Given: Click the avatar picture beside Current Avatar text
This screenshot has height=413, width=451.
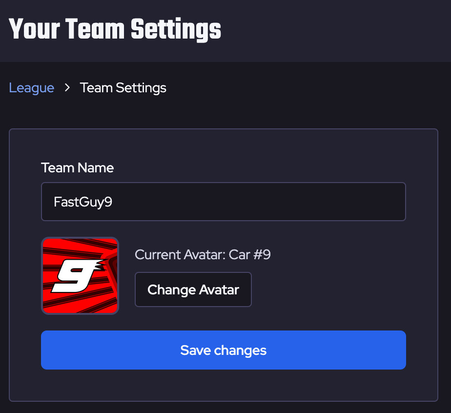Looking at the screenshot, I should pos(80,275).
